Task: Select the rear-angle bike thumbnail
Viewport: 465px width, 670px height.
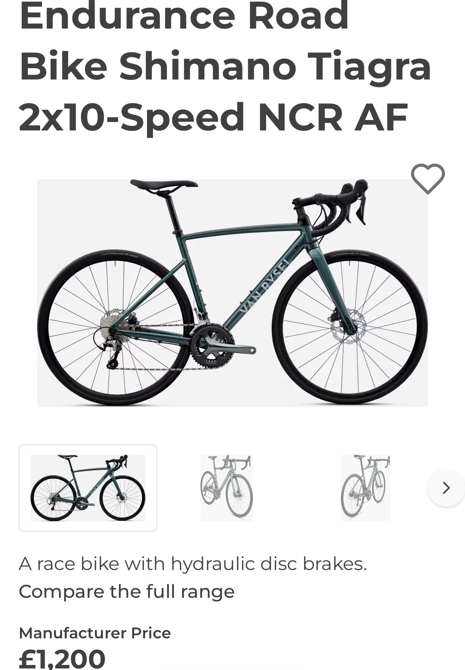Action: pos(365,488)
